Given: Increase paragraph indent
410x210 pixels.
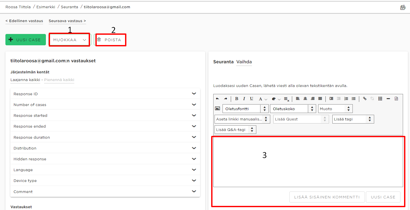Looking at the screenshot, I should 331,99.
